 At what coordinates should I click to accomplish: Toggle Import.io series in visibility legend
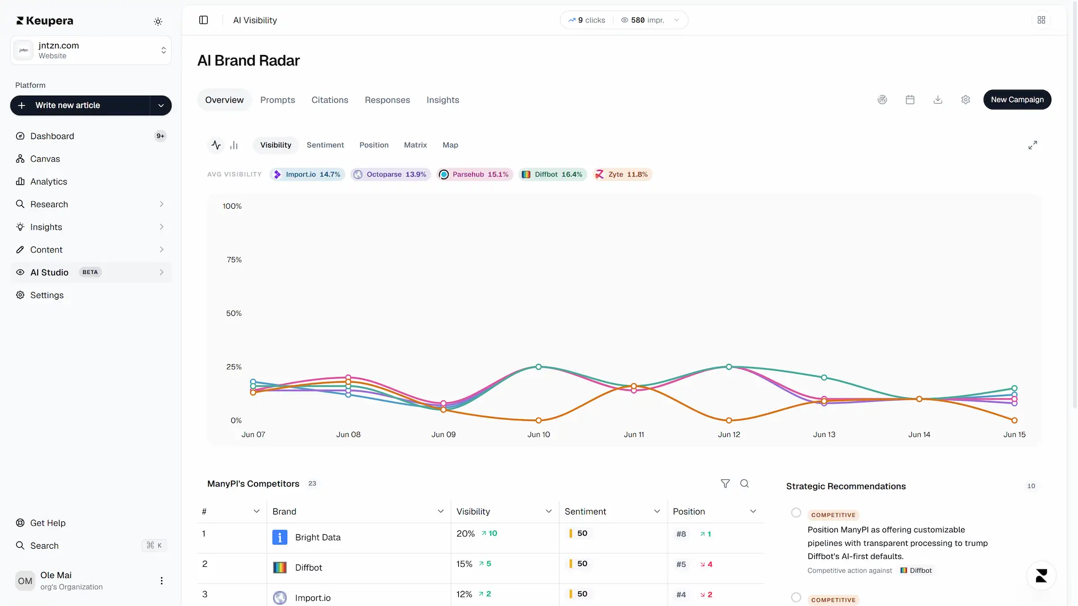pos(307,175)
